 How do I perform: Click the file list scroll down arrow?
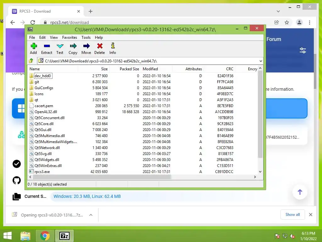pyautogui.click(x=260, y=171)
